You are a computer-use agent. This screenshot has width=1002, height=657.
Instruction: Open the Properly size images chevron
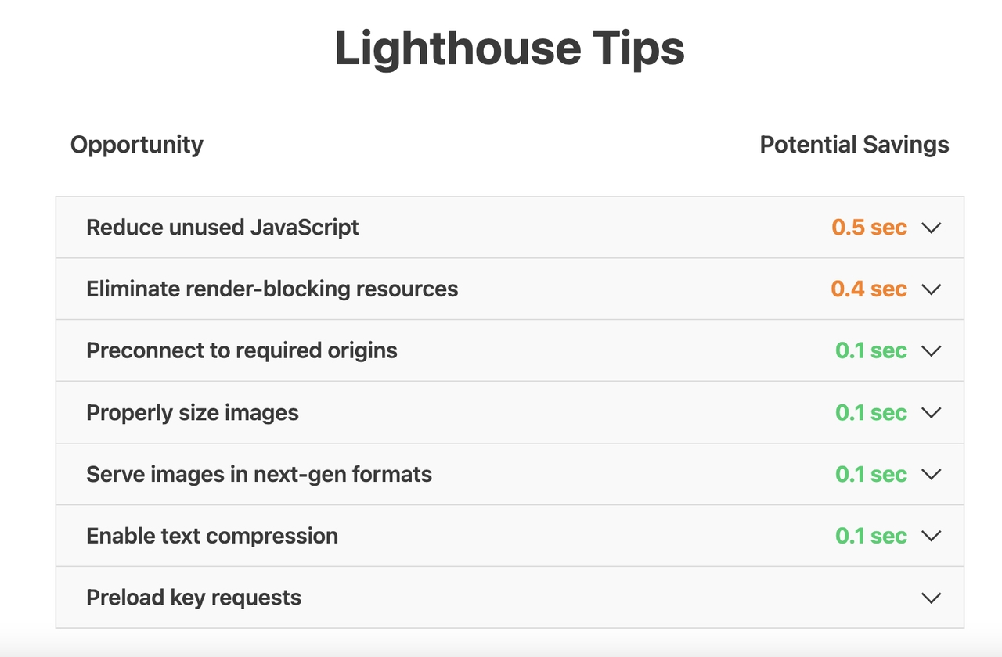click(x=931, y=413)
